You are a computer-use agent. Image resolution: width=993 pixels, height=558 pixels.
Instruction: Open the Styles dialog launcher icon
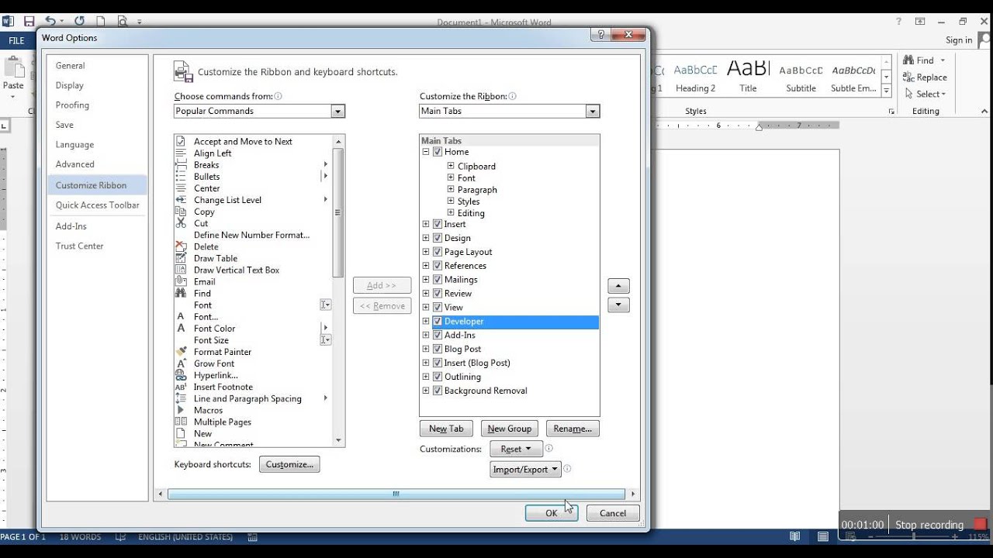pos(891,112)
